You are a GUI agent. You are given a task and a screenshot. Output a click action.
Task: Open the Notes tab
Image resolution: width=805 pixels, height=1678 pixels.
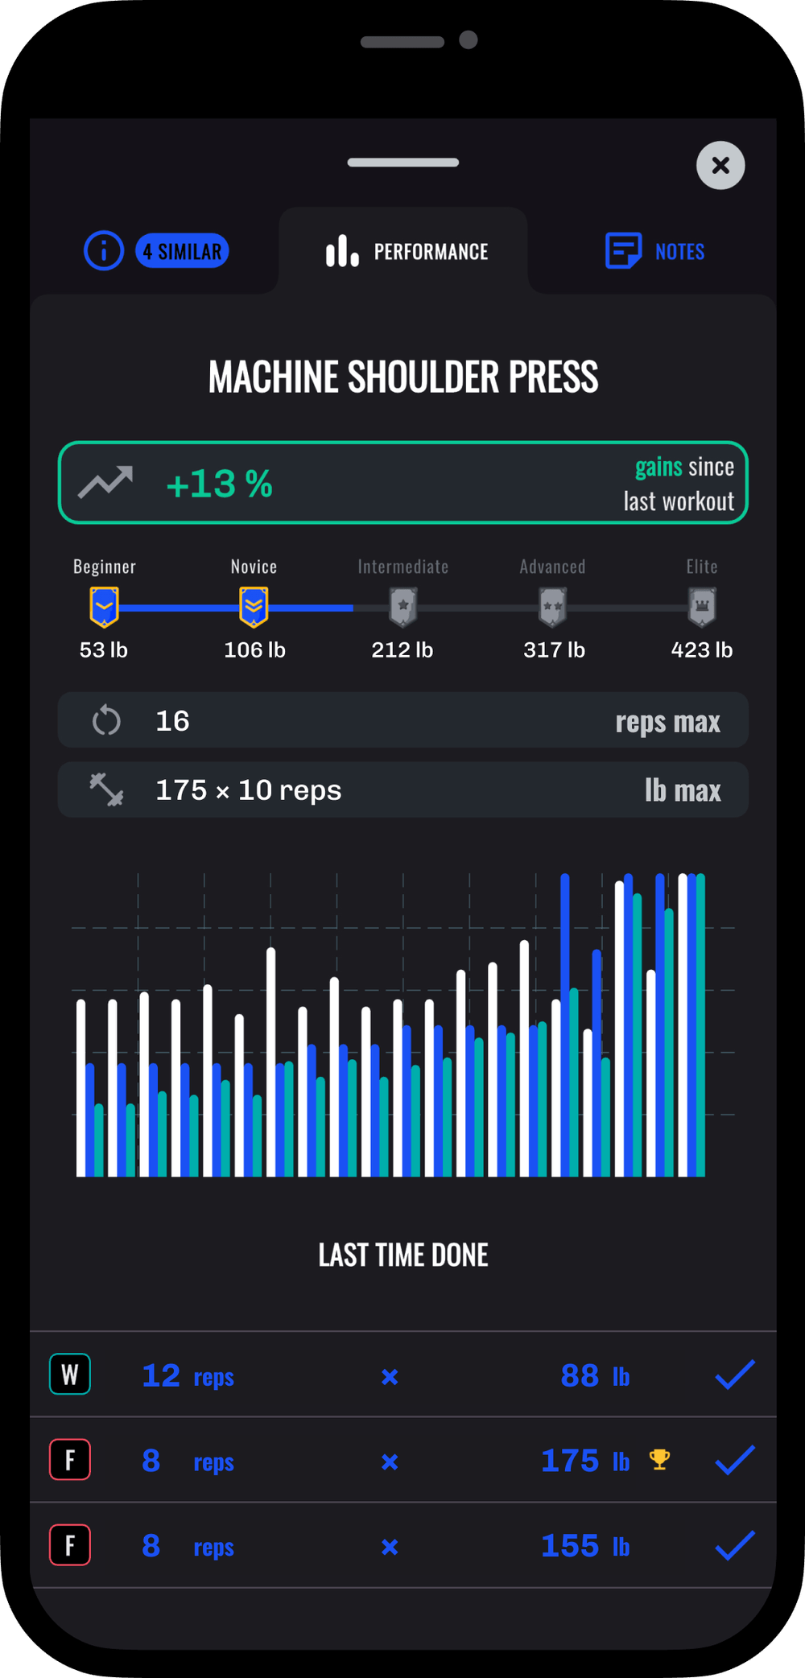tap(655, 252)
